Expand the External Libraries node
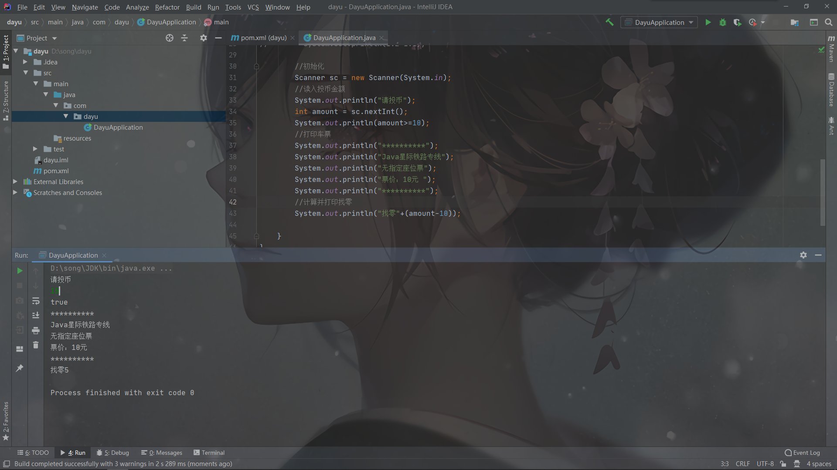This screenshot has height=470, width=837. tap(15, 181)
